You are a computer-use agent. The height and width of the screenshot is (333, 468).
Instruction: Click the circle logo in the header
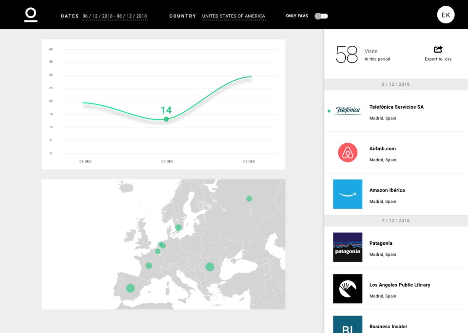(x=31, y=15)
